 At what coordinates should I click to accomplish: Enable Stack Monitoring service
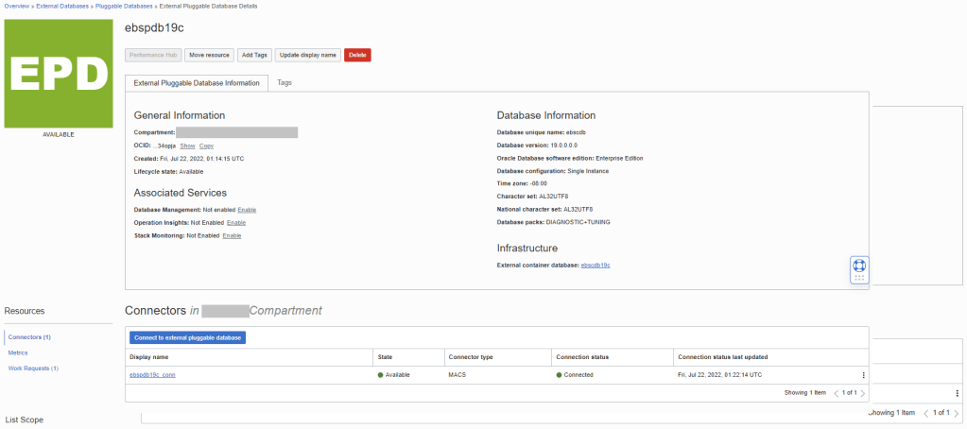[232, 235]
